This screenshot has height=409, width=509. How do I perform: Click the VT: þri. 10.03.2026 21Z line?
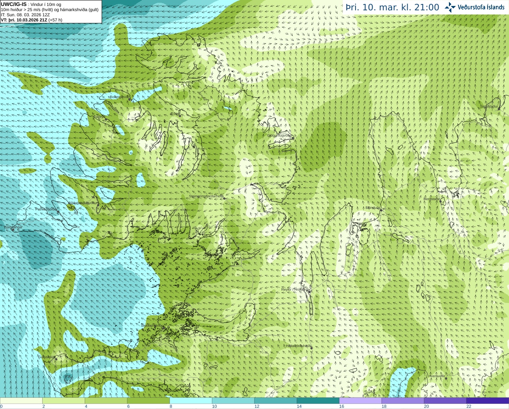(31, 20)
